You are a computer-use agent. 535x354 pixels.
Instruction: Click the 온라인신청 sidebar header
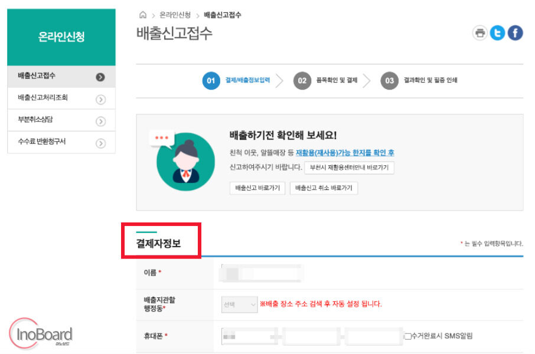click(x=61, y=37)
